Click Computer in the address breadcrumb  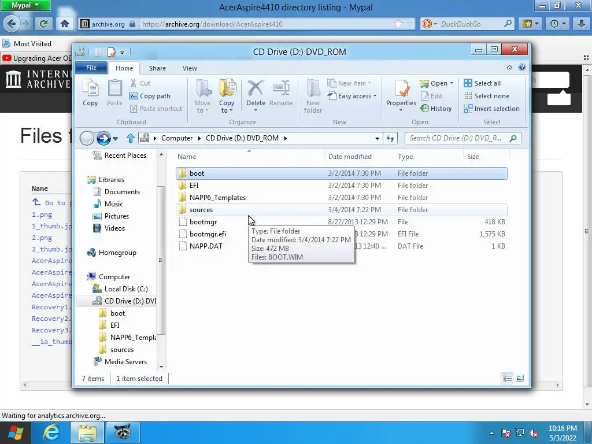[x=177, y=138]
